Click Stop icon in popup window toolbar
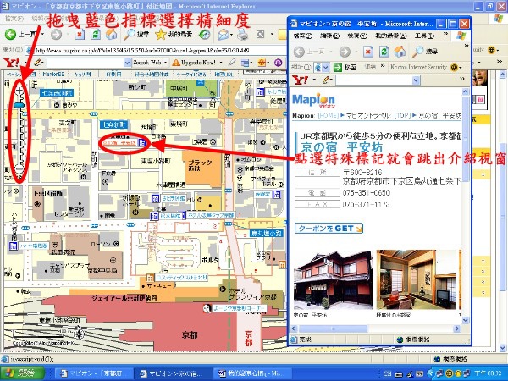 click(367, 52)
